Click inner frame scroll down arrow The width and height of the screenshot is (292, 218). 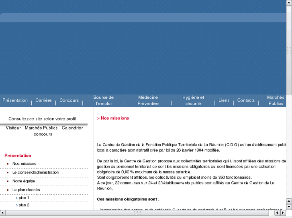(x=289, y=206)
